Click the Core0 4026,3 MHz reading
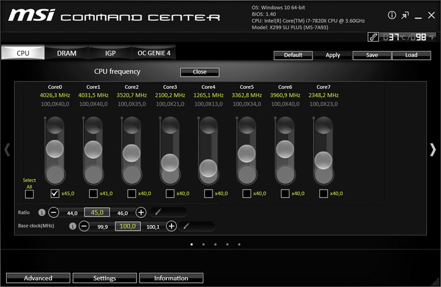Image resolution: width=441 pixels, height=287 pixels. (55, 96)
